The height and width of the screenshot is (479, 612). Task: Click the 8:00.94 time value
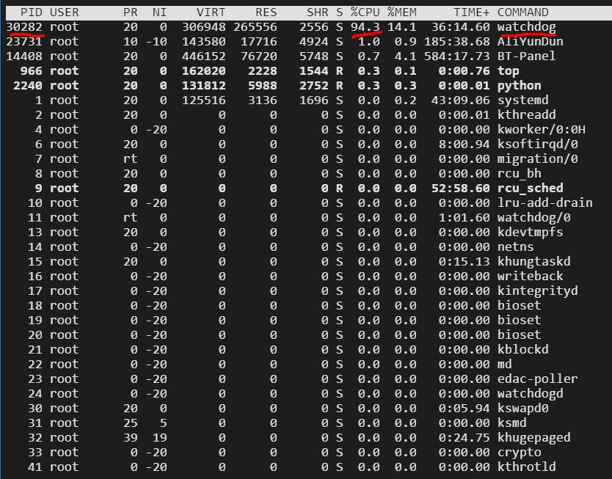464,145
